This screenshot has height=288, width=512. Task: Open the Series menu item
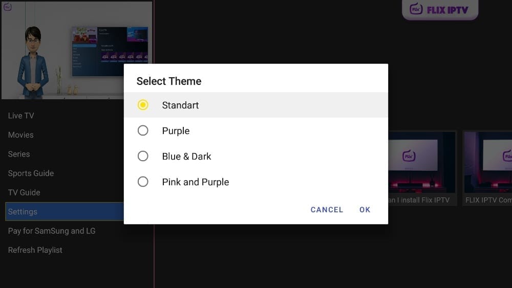tap(19, 154)
